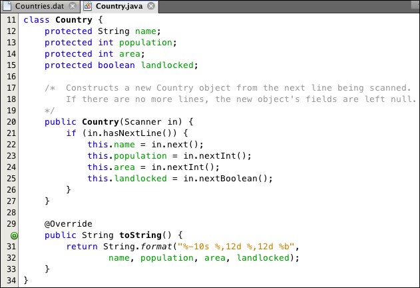Click the toString method name
This screenshot has width=420, height=288.
[x=140, y=235]
